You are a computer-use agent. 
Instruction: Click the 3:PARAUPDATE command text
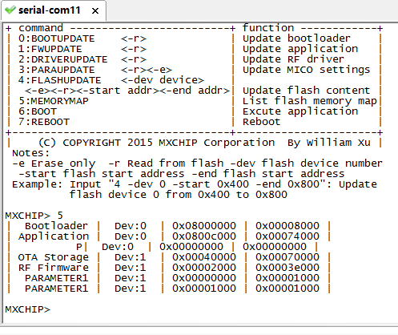point(57,70)
